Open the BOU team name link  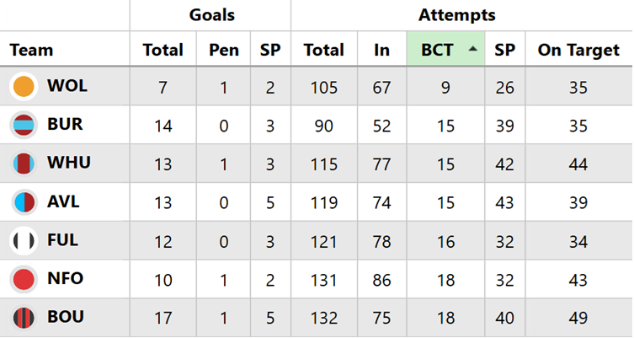tap(65, 318)
